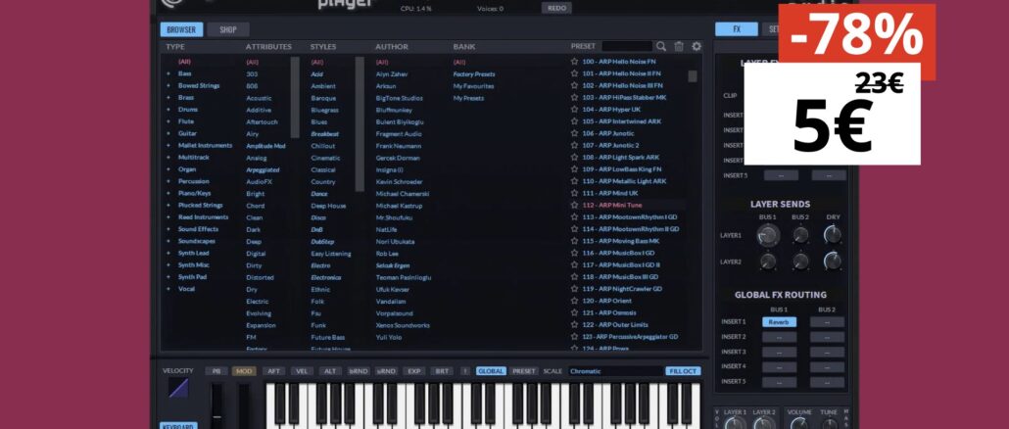Toggle the uRND option
The height and width of the screenshot is (429, 1009).
386,371
